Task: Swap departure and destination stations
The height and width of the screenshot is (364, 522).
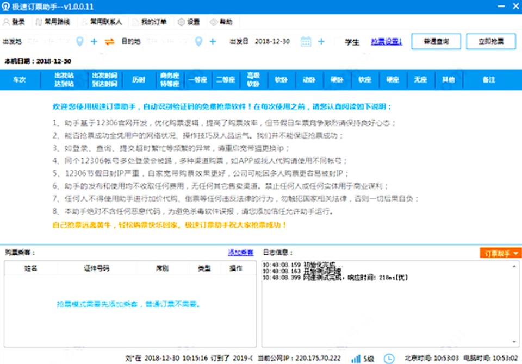Action: [109, 42]
